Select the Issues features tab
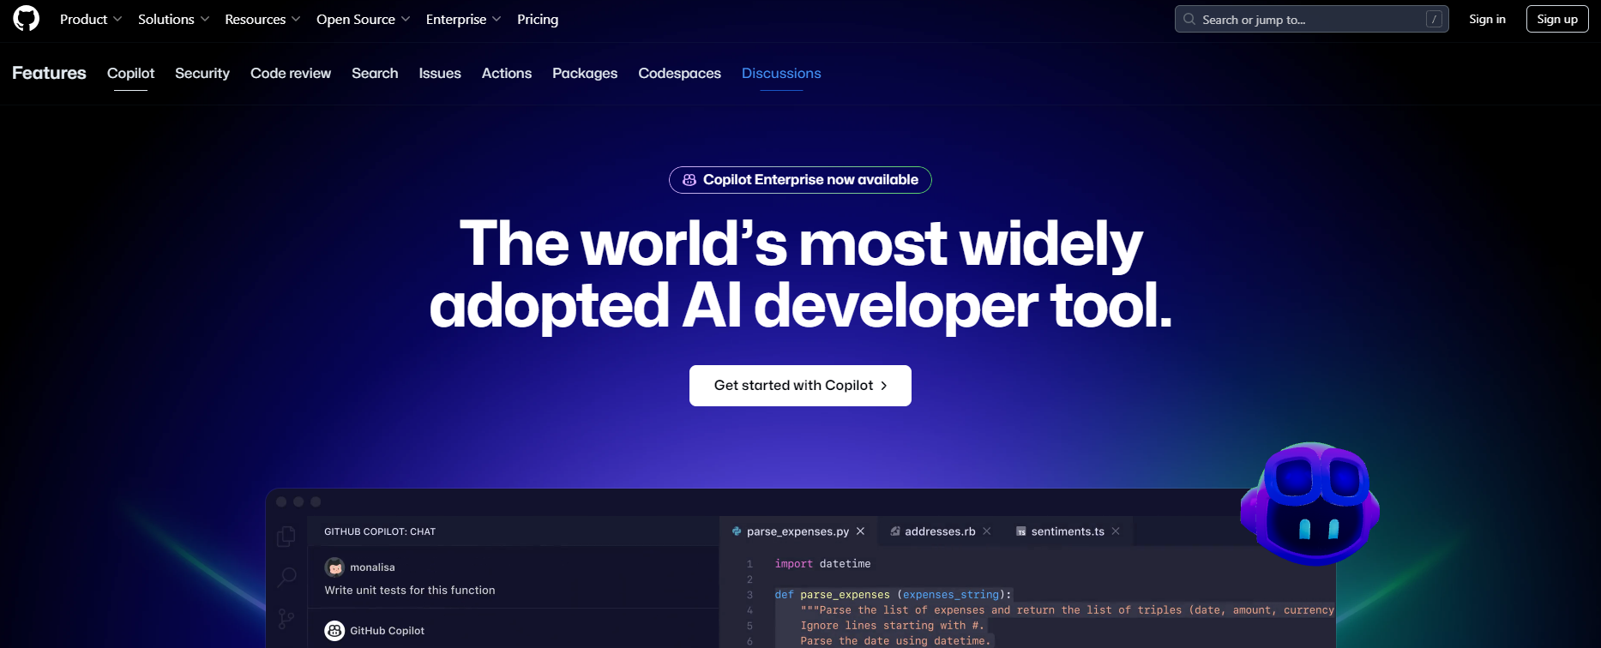 click(x=440, y=74)
